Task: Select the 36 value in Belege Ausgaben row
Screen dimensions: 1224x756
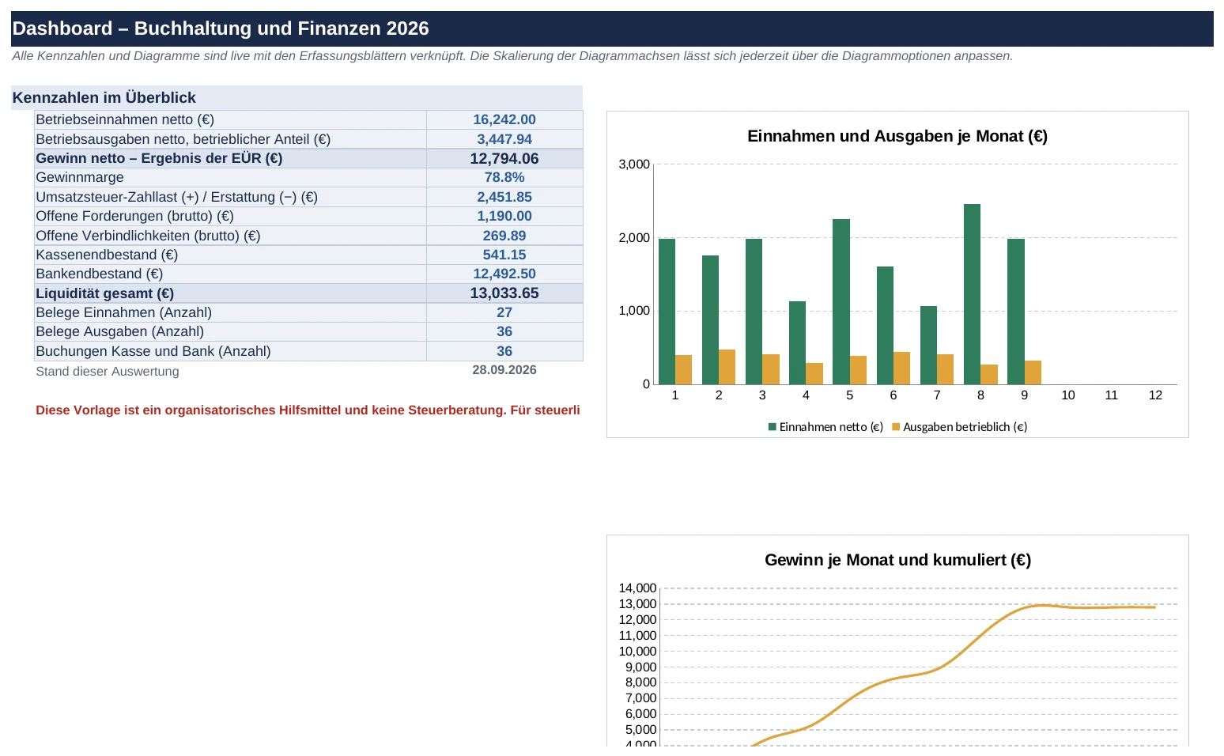Action: [x=504, y=331]
